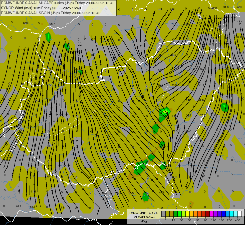Click the 33.4 value on the map
The width and height of the screenshot is (245, 225).
coord(227,38)
